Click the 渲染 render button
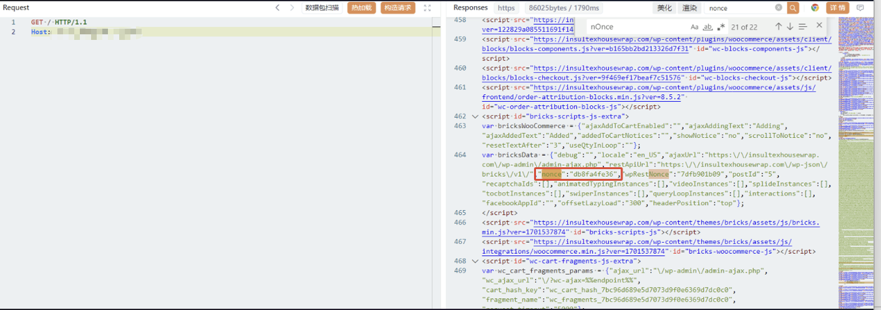Screen dimensions: 881x310 689,8
